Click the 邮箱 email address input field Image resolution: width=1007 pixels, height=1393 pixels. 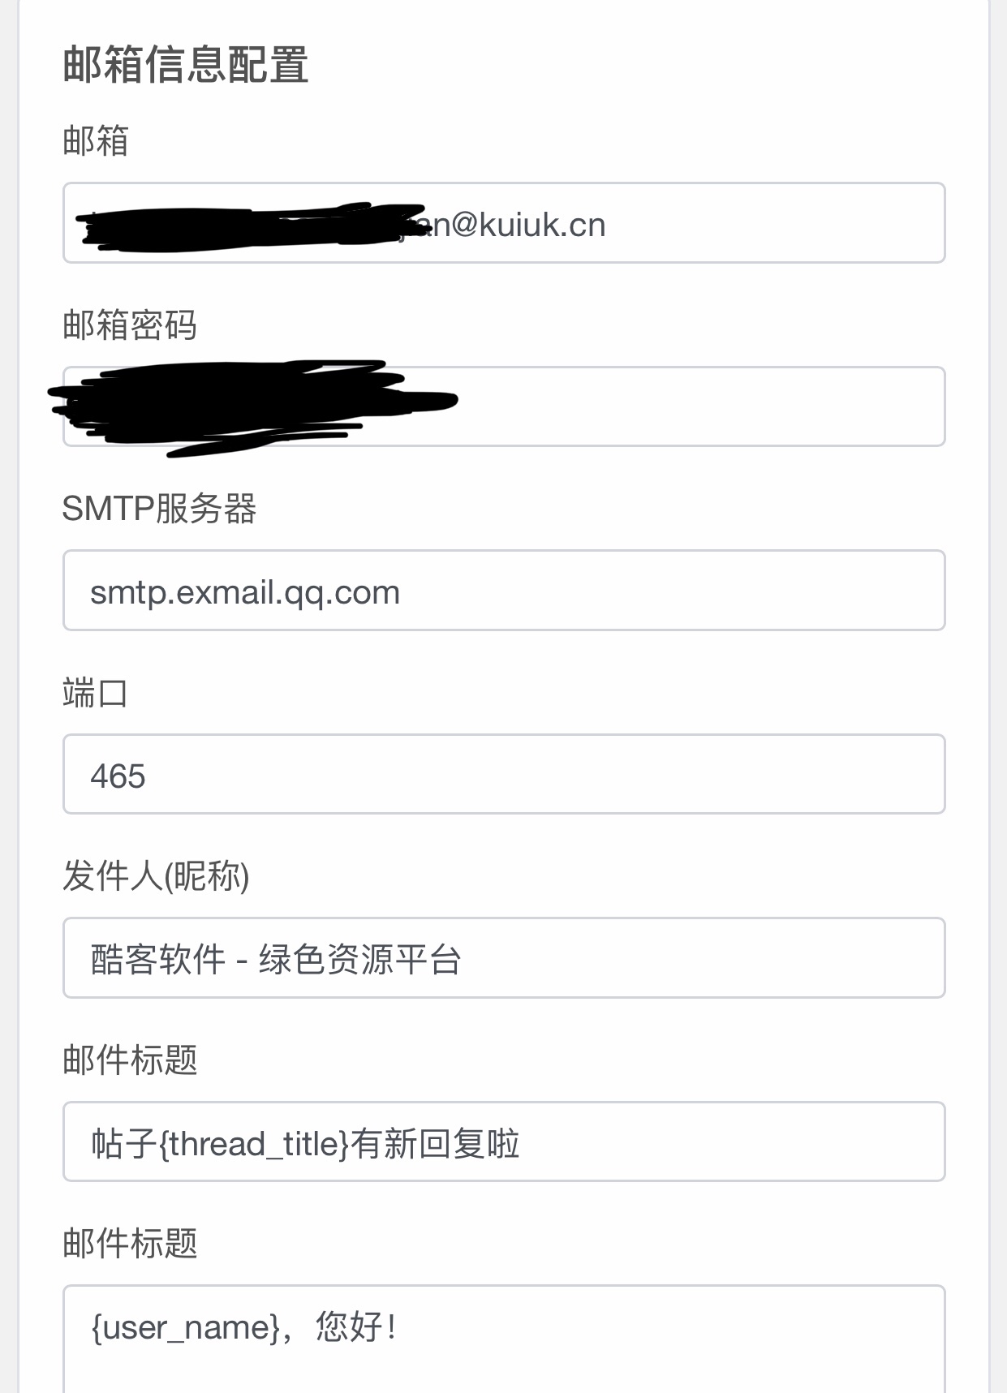pos(504,223)
